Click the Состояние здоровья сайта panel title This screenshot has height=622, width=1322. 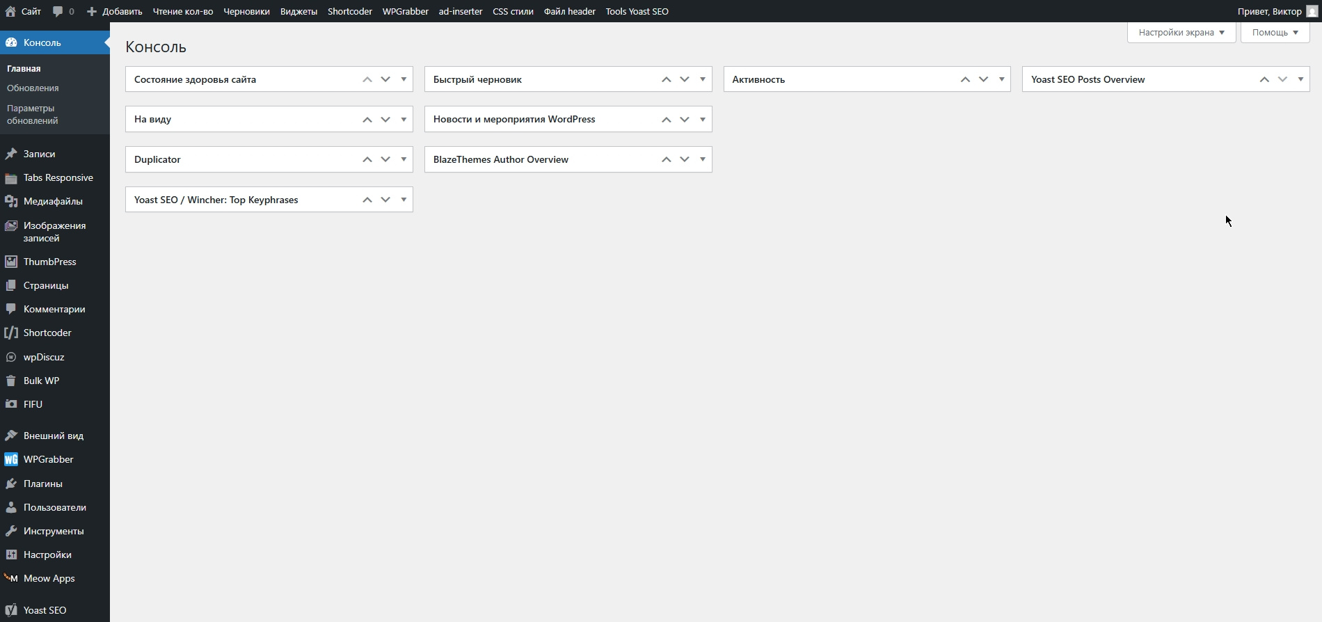point(195,79)
